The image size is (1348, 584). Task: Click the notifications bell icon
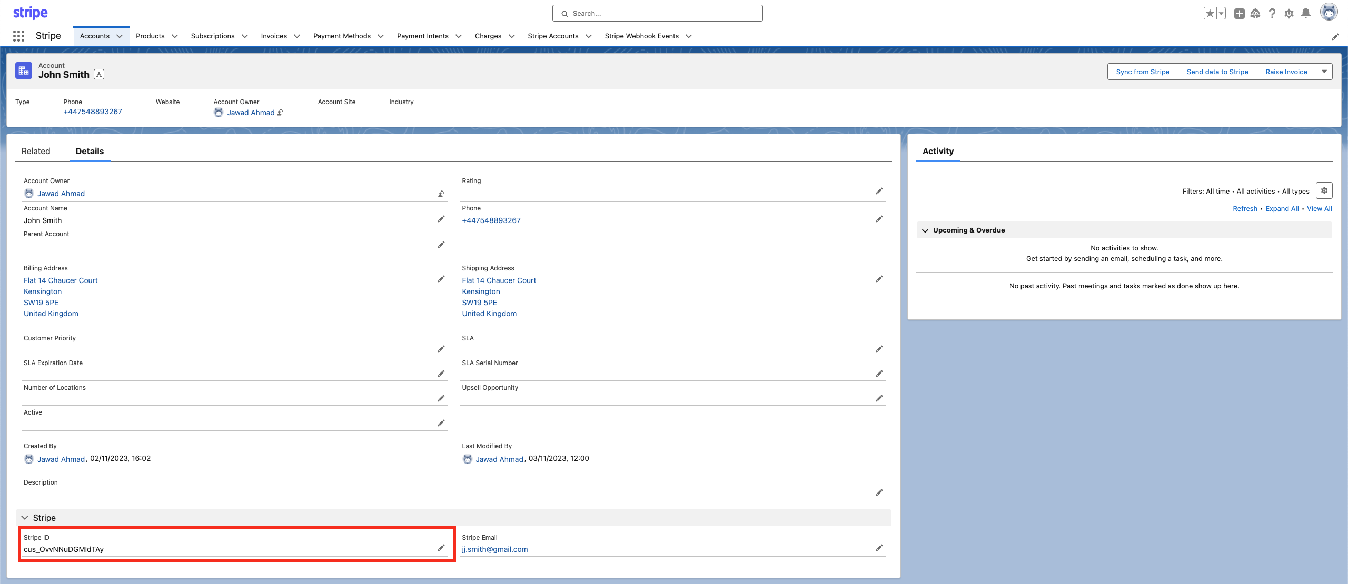[x=1305, y=14]
